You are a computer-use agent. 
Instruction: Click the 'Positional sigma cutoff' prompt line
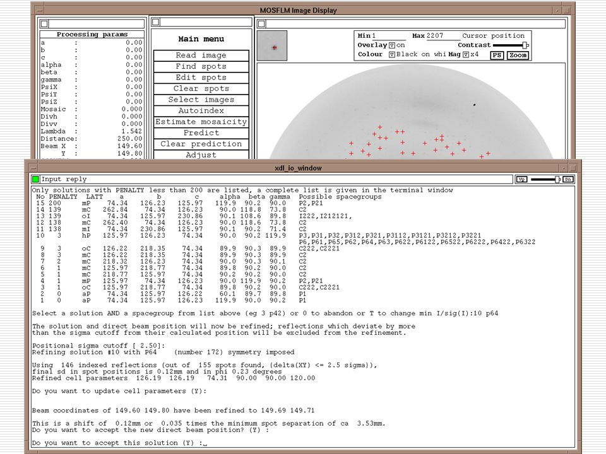pos(98,346)
